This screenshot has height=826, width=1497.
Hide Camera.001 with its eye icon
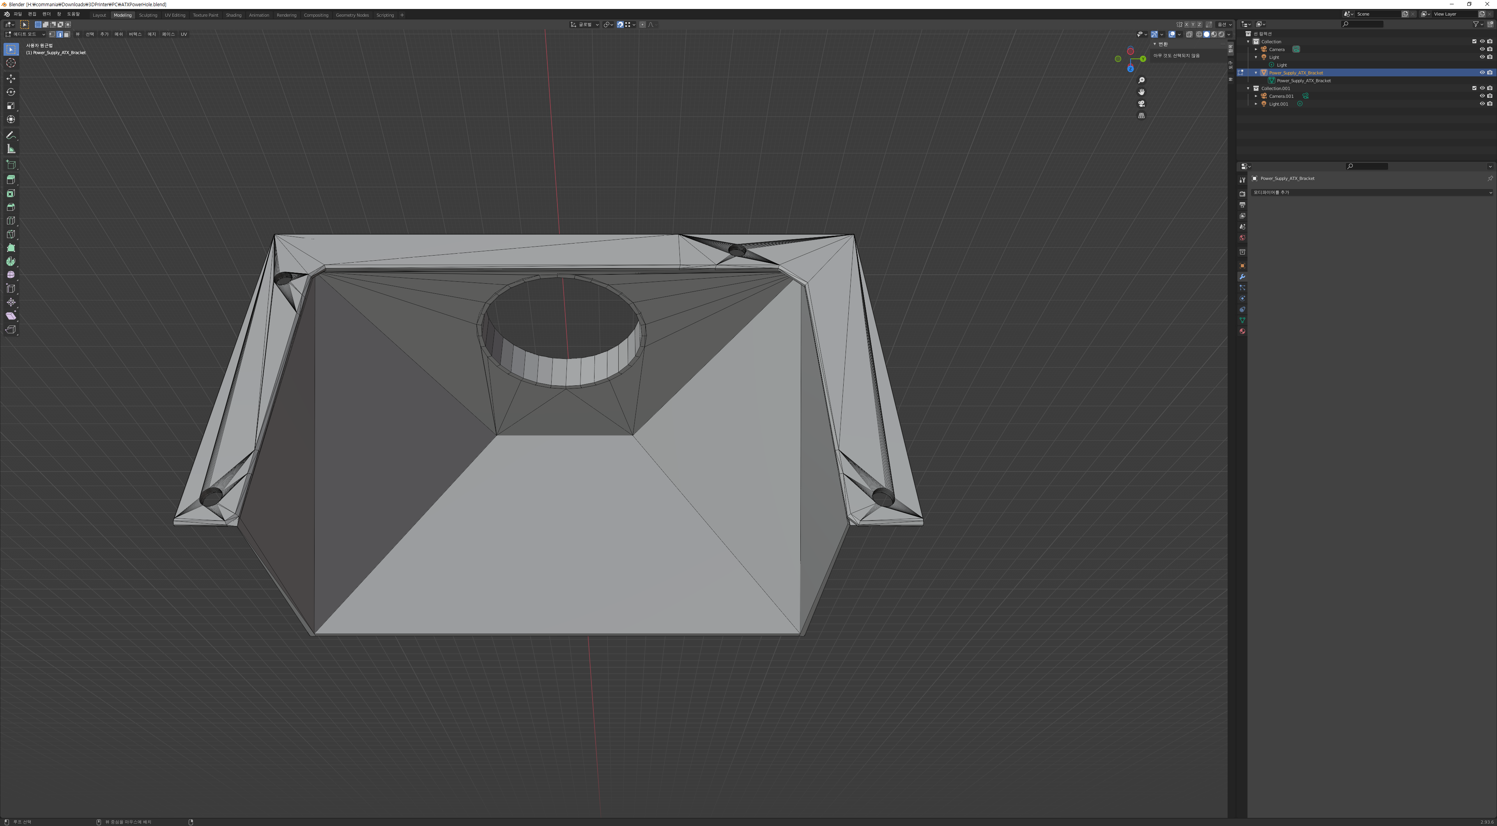tap(1481, 96)
